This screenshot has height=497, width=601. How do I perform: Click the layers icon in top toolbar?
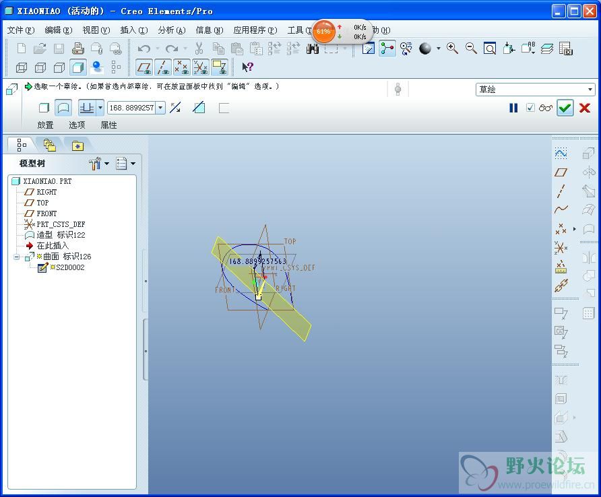pyautogui.click(x=547, y=48)
